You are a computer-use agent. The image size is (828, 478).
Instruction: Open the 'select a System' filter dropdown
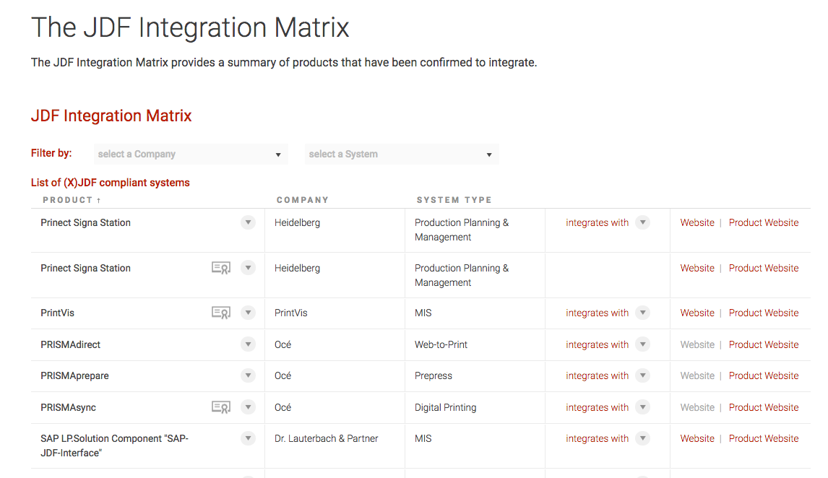[x=401, y=154]
